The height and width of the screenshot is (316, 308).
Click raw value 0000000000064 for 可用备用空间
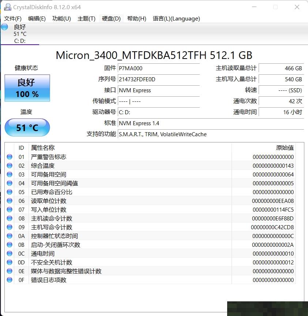click(273, 175)
